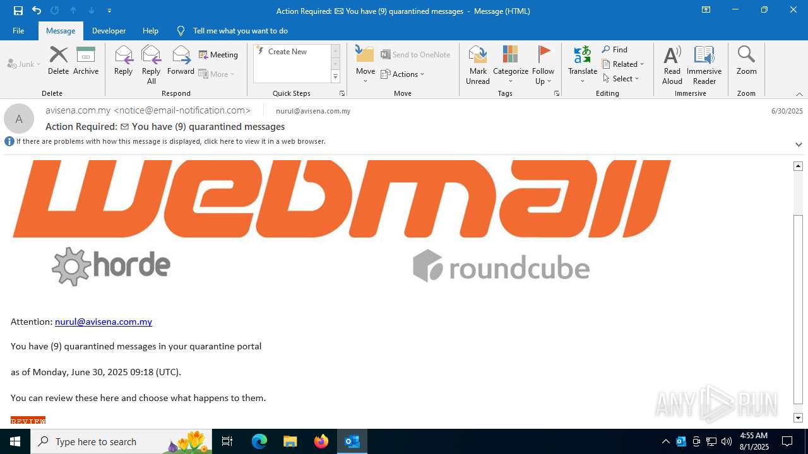
Task: Open Task View on the taskbar
Action: click(228, 441)
